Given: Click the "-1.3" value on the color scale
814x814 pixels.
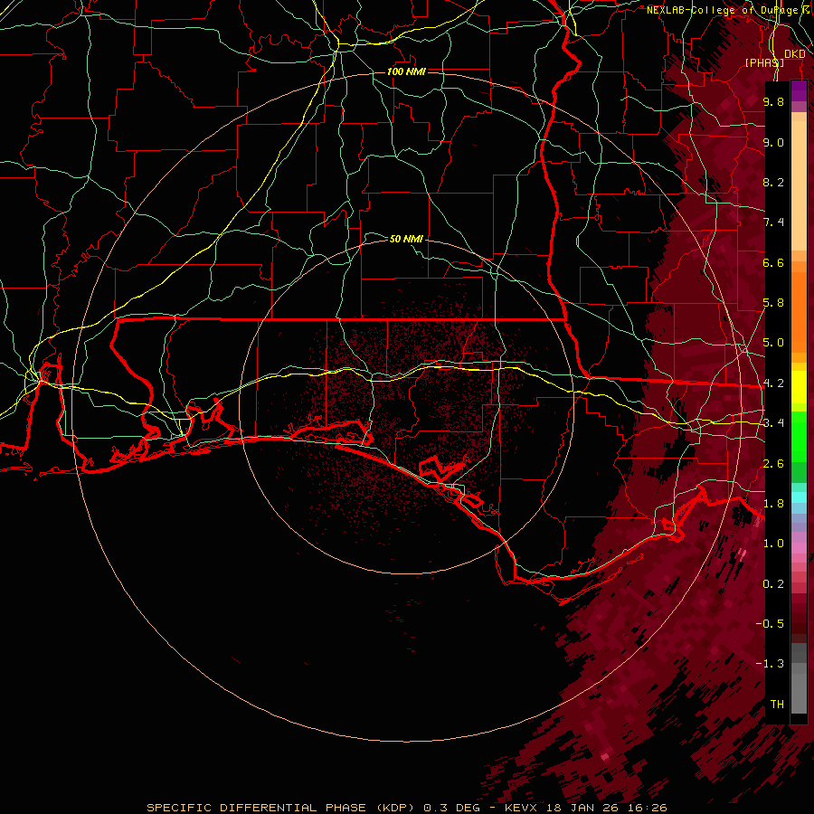Looking at the screenshot, I should 770,664.
